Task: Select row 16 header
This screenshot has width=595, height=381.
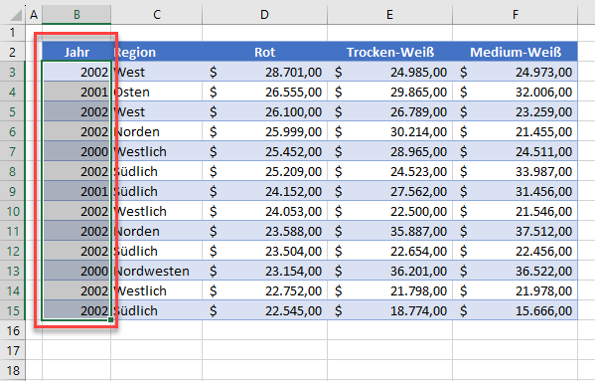Action: coord(13,331)
